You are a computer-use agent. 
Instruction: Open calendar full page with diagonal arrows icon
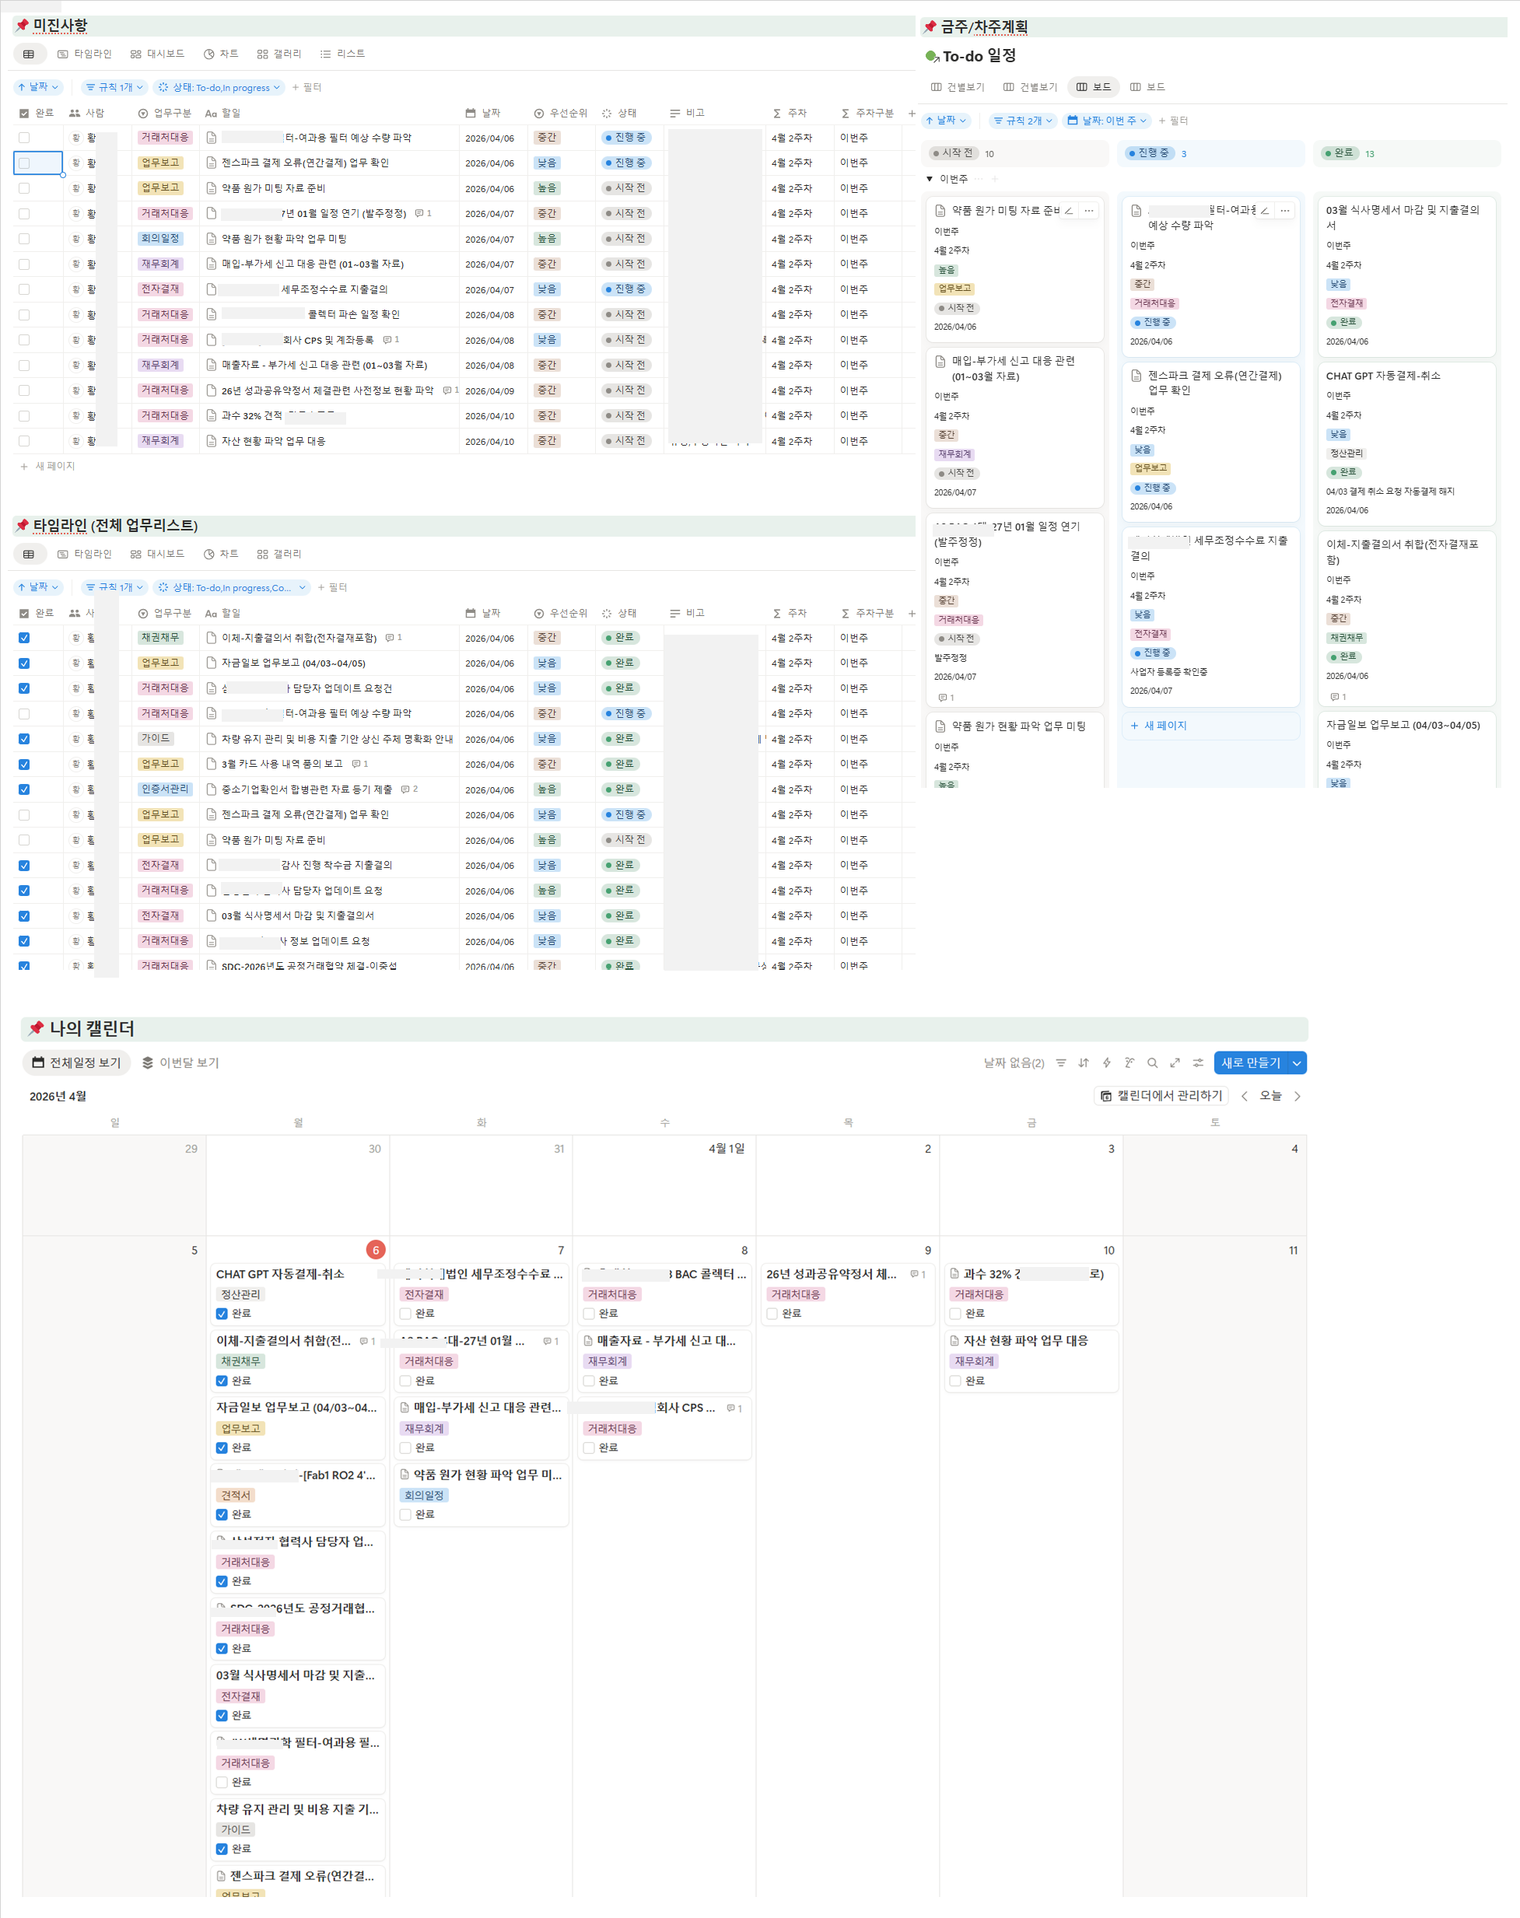tap(1175, 1063)
